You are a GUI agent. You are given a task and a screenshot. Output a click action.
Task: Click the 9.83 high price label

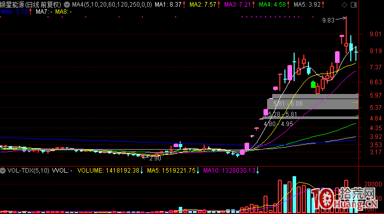pyautogui.click(x=328, y=20)
